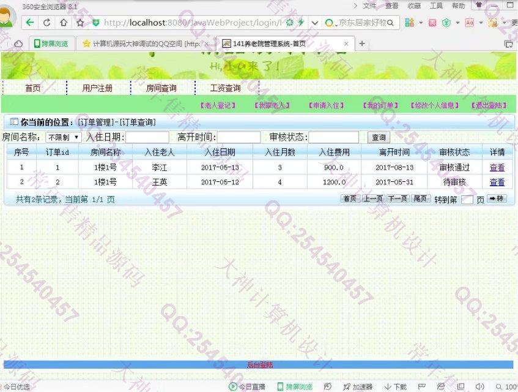
Task: Click the 下载 download icon in status bar
Action: 396,386
